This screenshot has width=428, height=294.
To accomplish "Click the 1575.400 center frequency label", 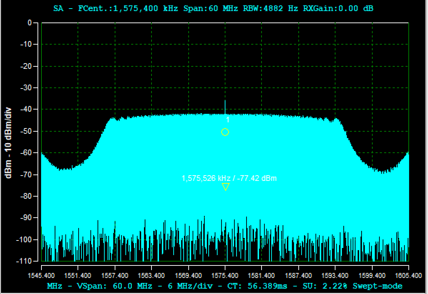I will [x=225, y=275].
